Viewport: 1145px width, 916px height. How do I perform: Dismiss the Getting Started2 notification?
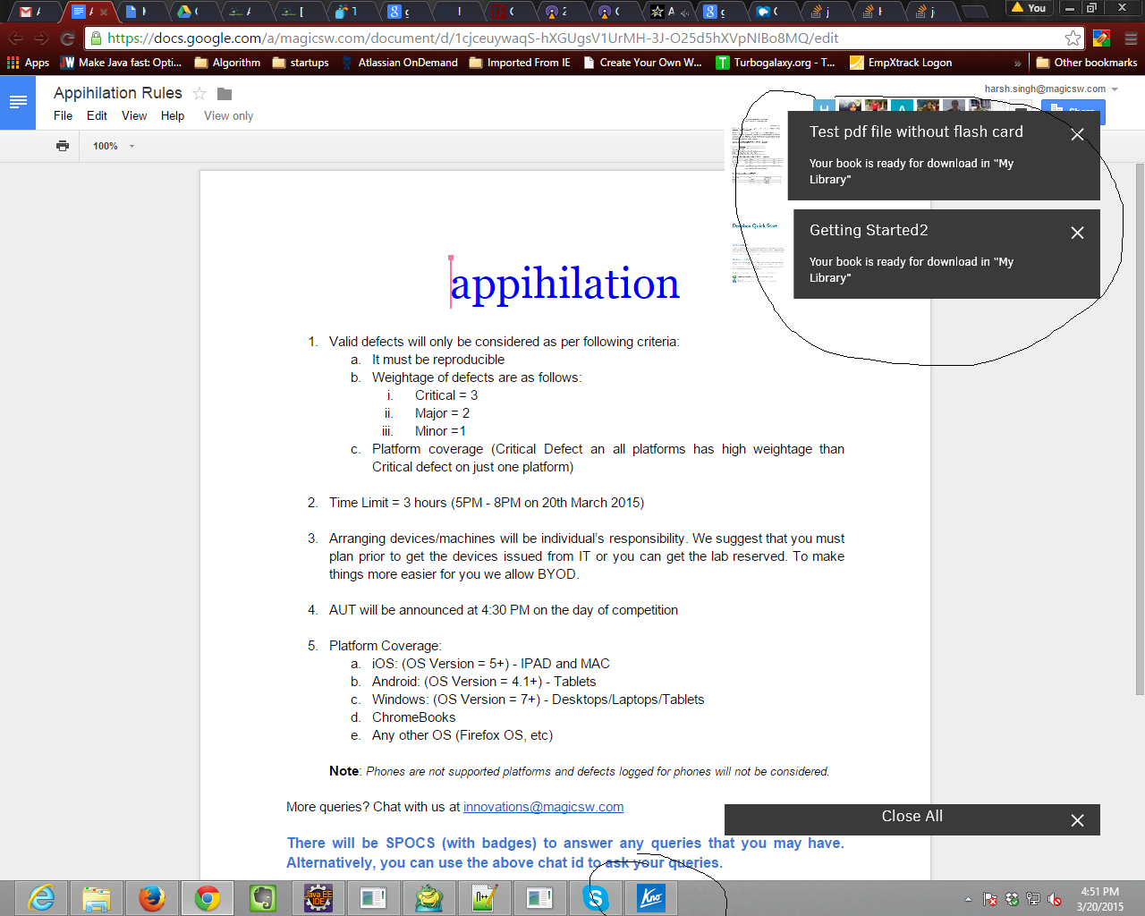tap(1077, 233)
